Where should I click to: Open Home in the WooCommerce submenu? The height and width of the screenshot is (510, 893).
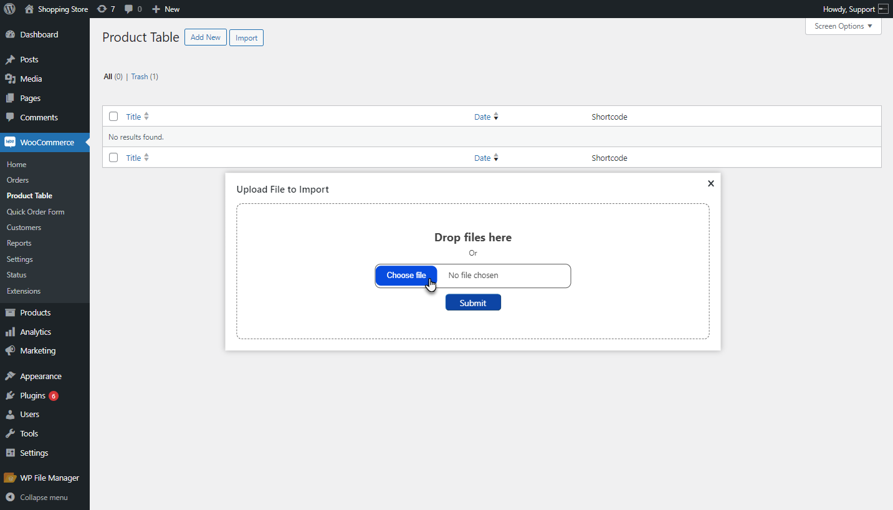pos(17,165)
